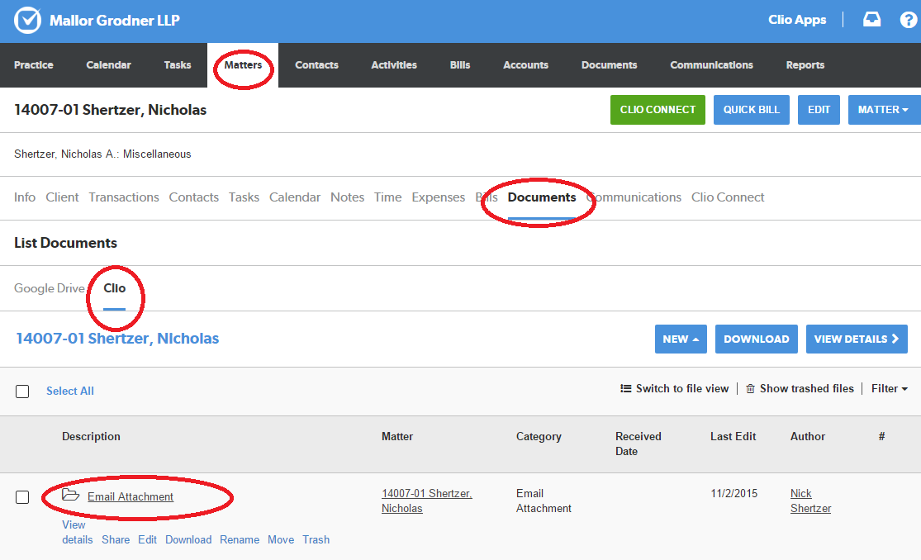Screen dimensions: 921x560
Task: Open the Reports nav item
Action: point(805,65)
